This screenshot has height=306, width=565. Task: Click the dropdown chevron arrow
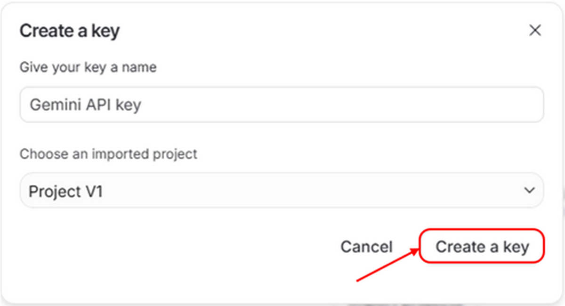tap(529, 191)
